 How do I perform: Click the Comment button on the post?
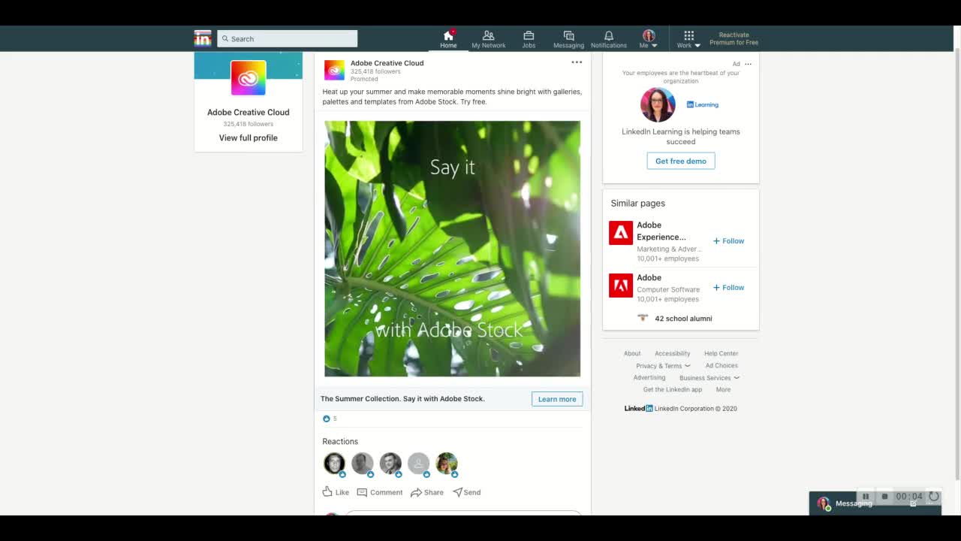(380, 492)
